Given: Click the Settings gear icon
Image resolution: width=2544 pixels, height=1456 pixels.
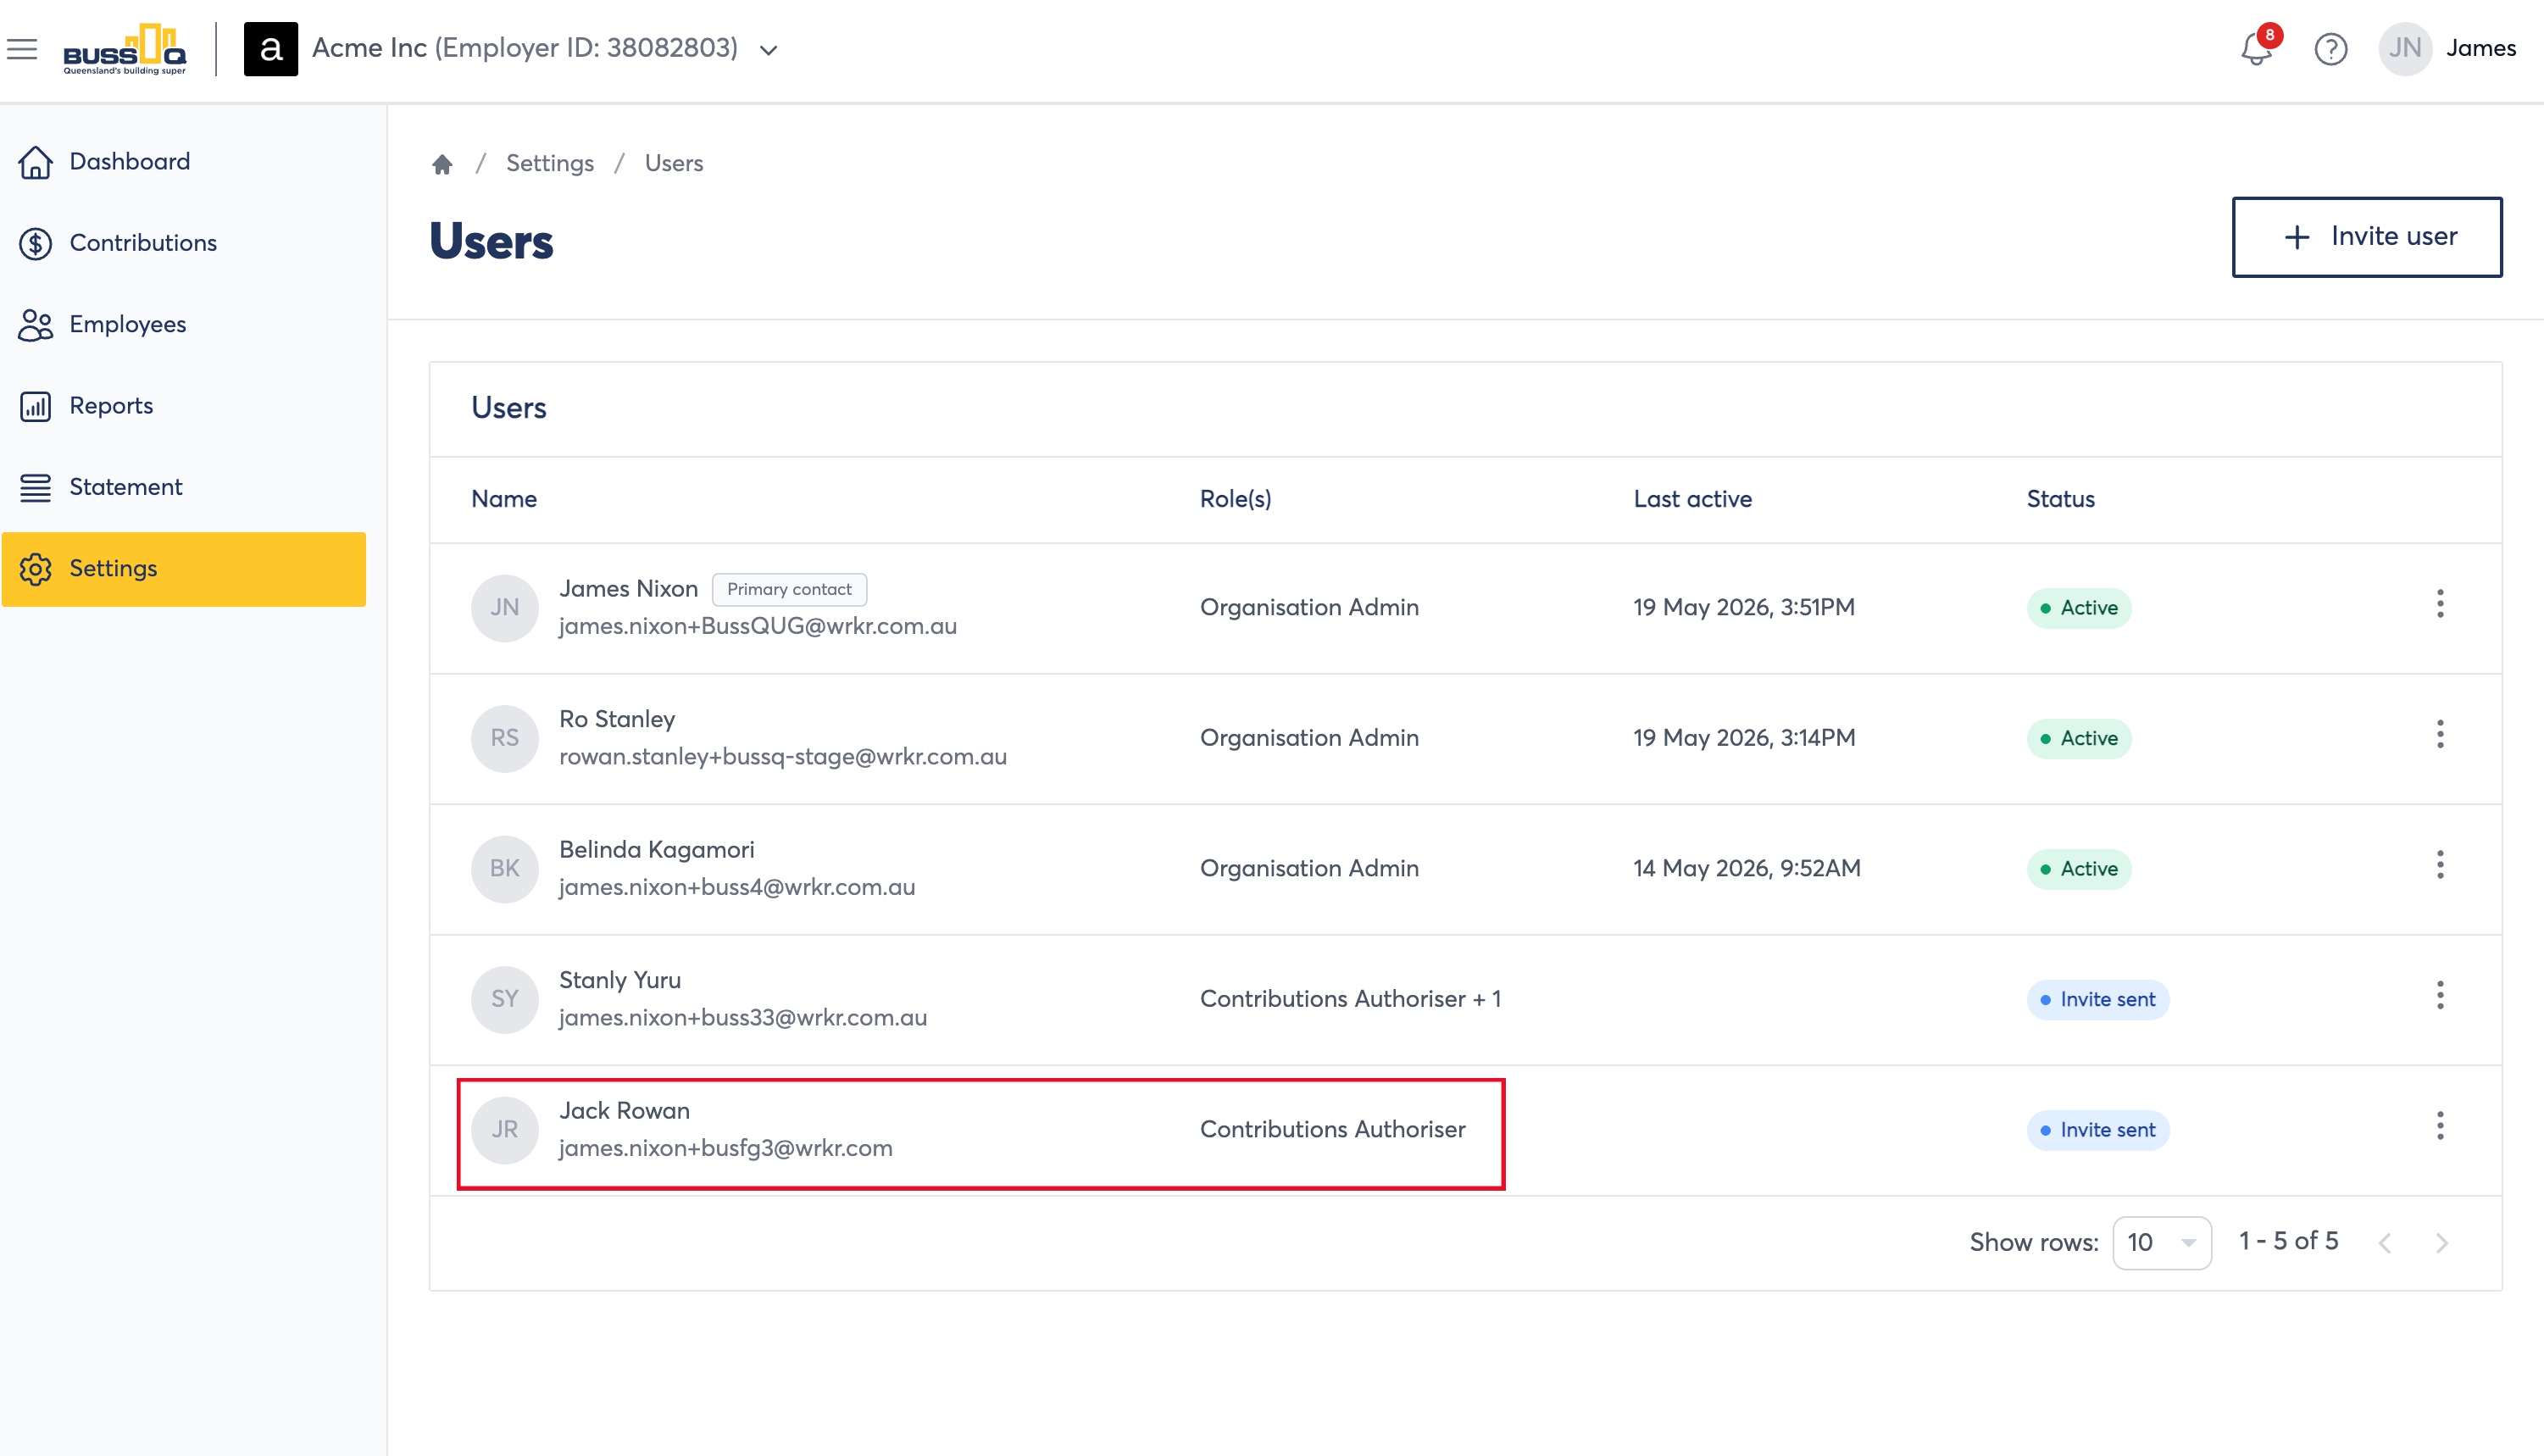Looking at the screenshot, I should pos(36,569).
